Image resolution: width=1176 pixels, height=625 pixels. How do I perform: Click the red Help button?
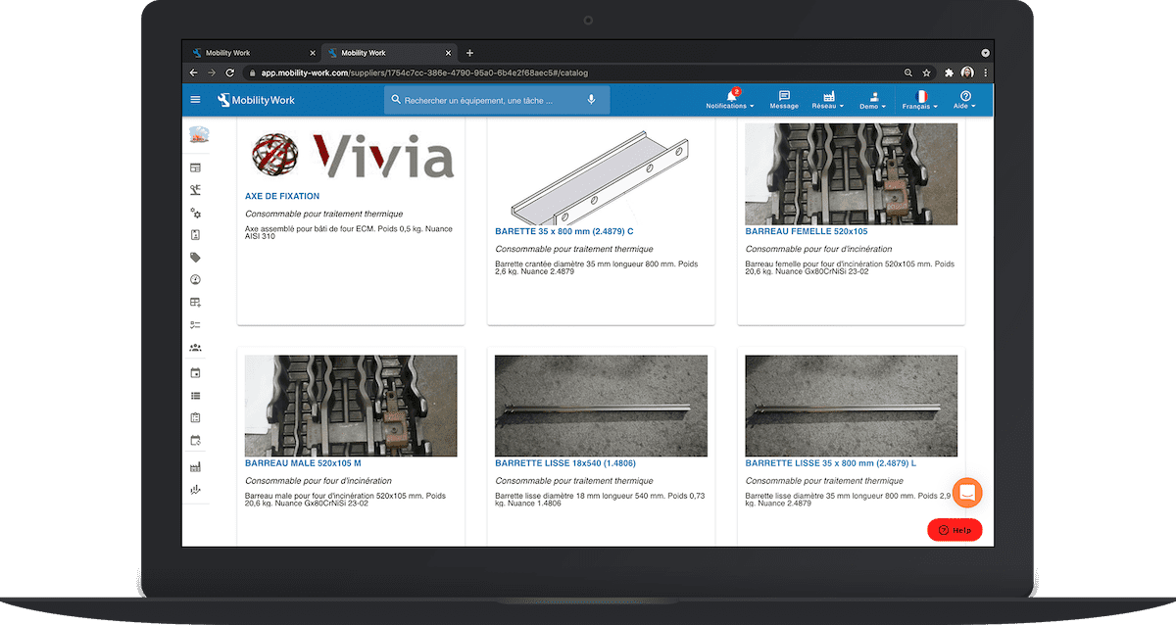click(x=954, y=529)
